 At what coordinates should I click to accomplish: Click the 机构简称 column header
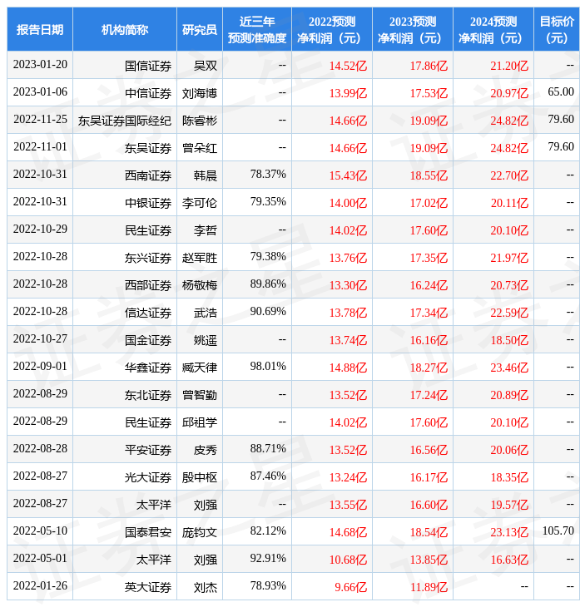coord(125,30)
